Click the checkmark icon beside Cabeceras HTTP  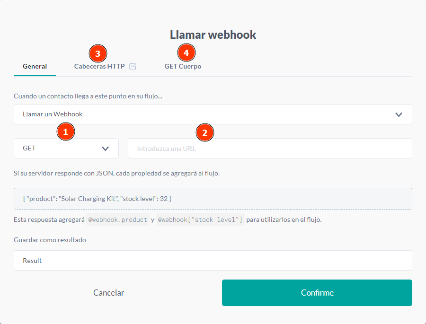pos(133,67)
